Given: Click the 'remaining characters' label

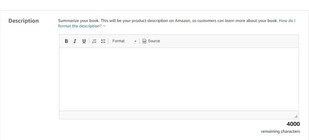Looking at the screenshot, I should tap(281, 131).
